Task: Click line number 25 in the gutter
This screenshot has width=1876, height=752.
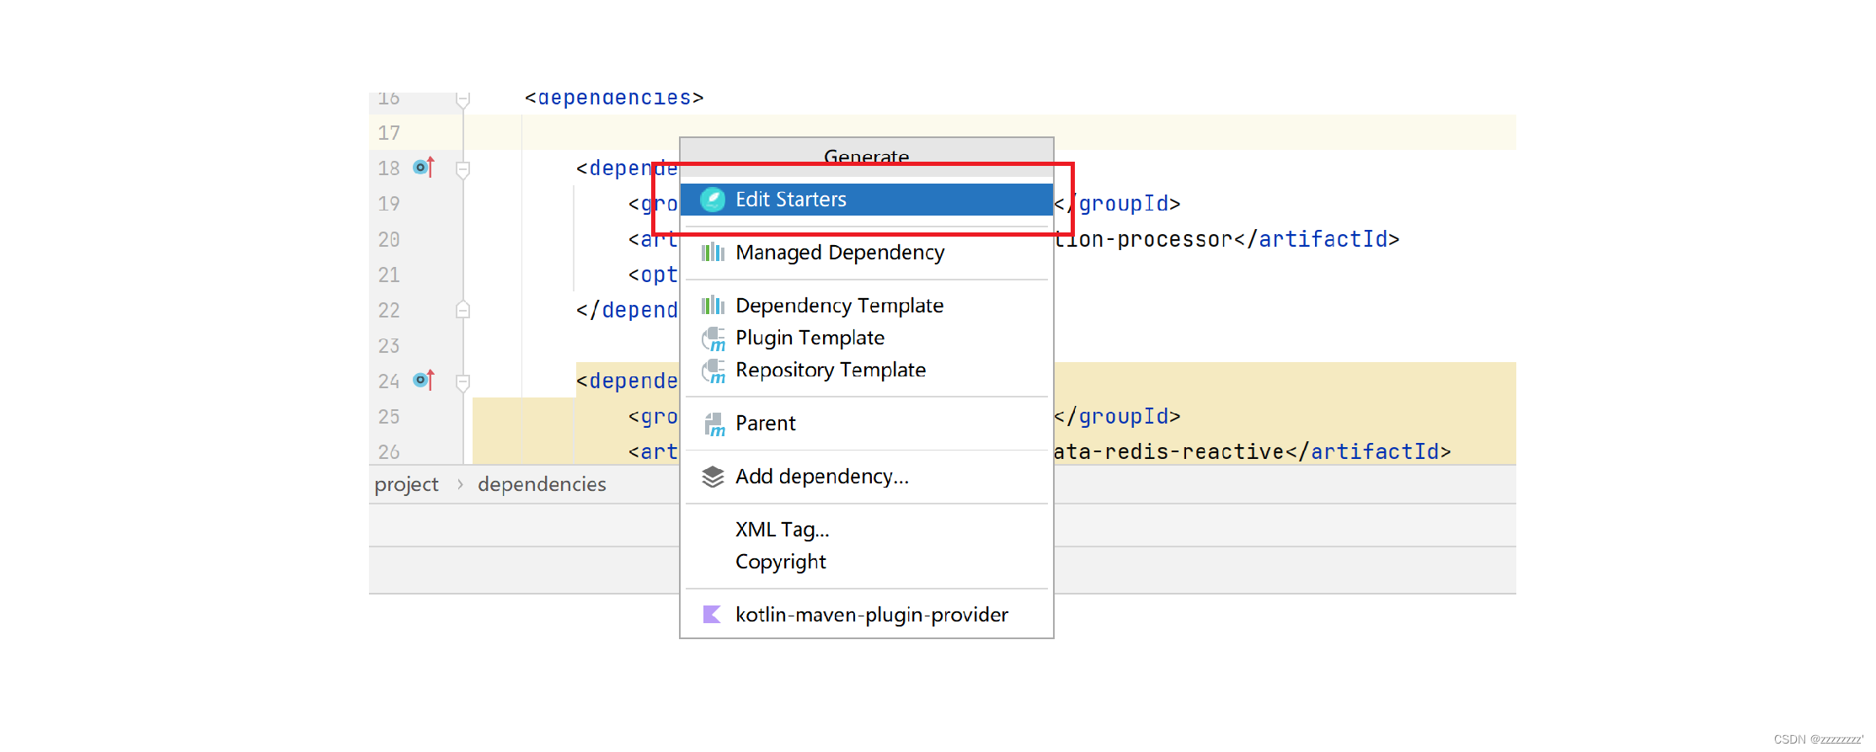Action: (x=389, y=417)
